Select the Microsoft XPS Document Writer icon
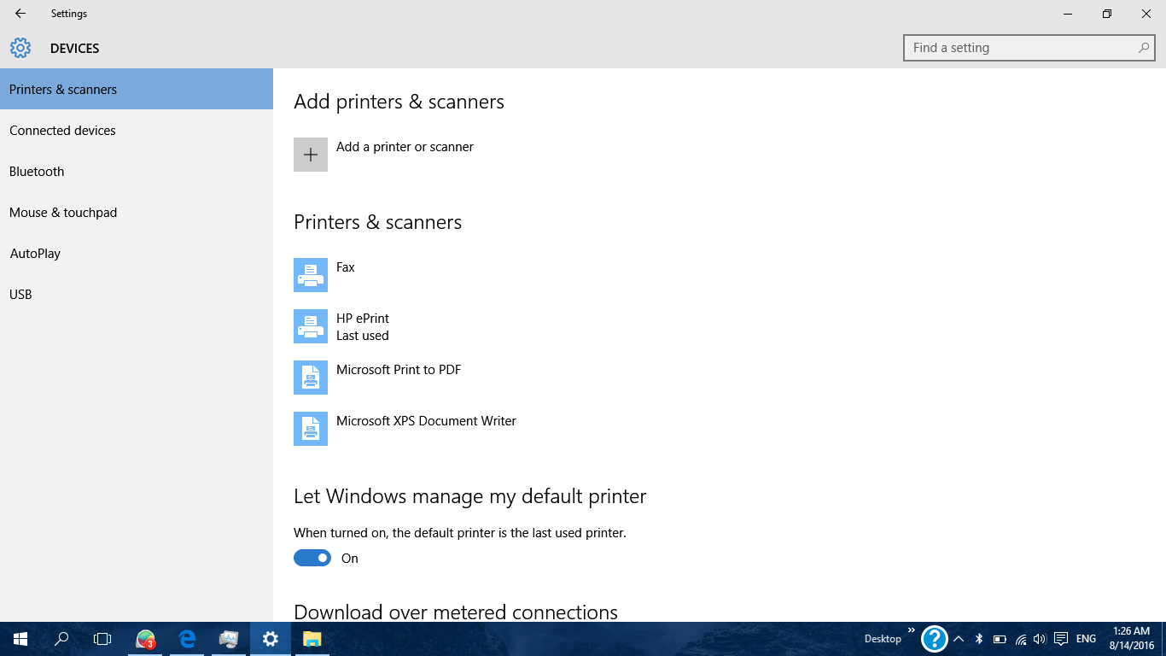1166x656 pixels. 311,429
